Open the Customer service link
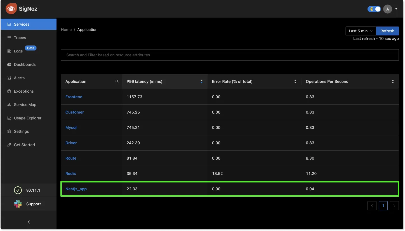Screen dimensions: 405x231 point(75,112)
